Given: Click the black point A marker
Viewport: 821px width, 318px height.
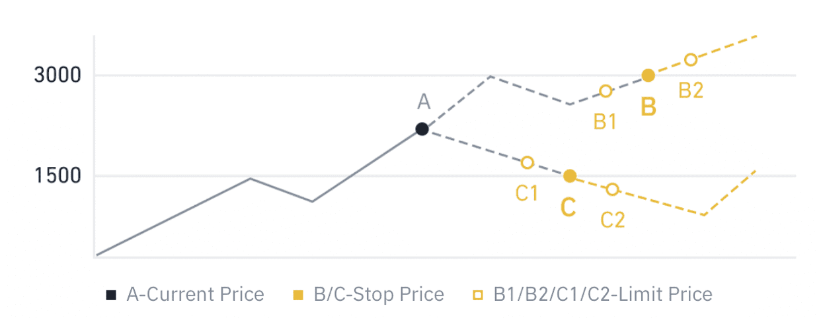Looking at the screenshot, I should 422,129.
